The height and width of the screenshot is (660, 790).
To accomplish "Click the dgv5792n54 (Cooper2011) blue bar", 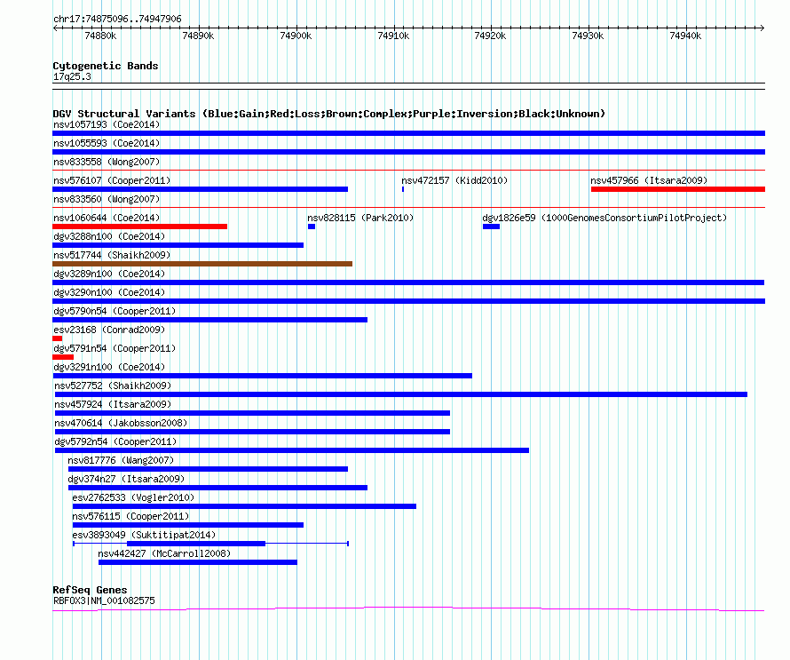I will tap(292, 450).
